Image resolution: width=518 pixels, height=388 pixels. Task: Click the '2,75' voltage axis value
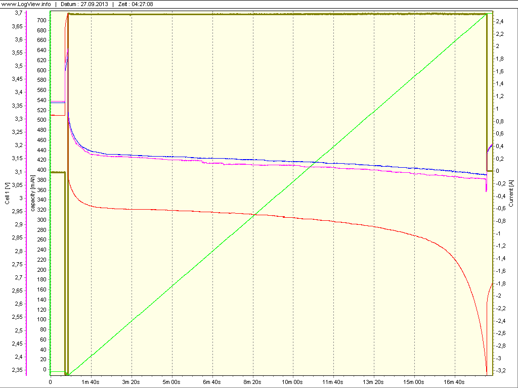point(18,264)
